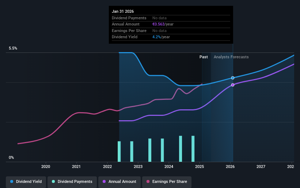Click the Jan 31 2026 tooltip header
This screenshot has width=300, height=188.
123,11
